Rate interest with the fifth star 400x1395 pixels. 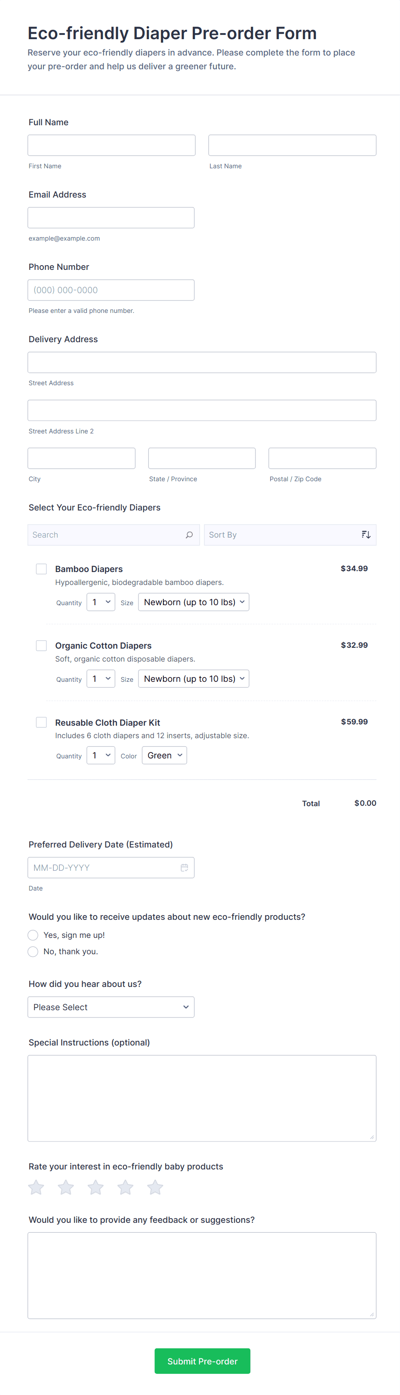click(155, 1188)
